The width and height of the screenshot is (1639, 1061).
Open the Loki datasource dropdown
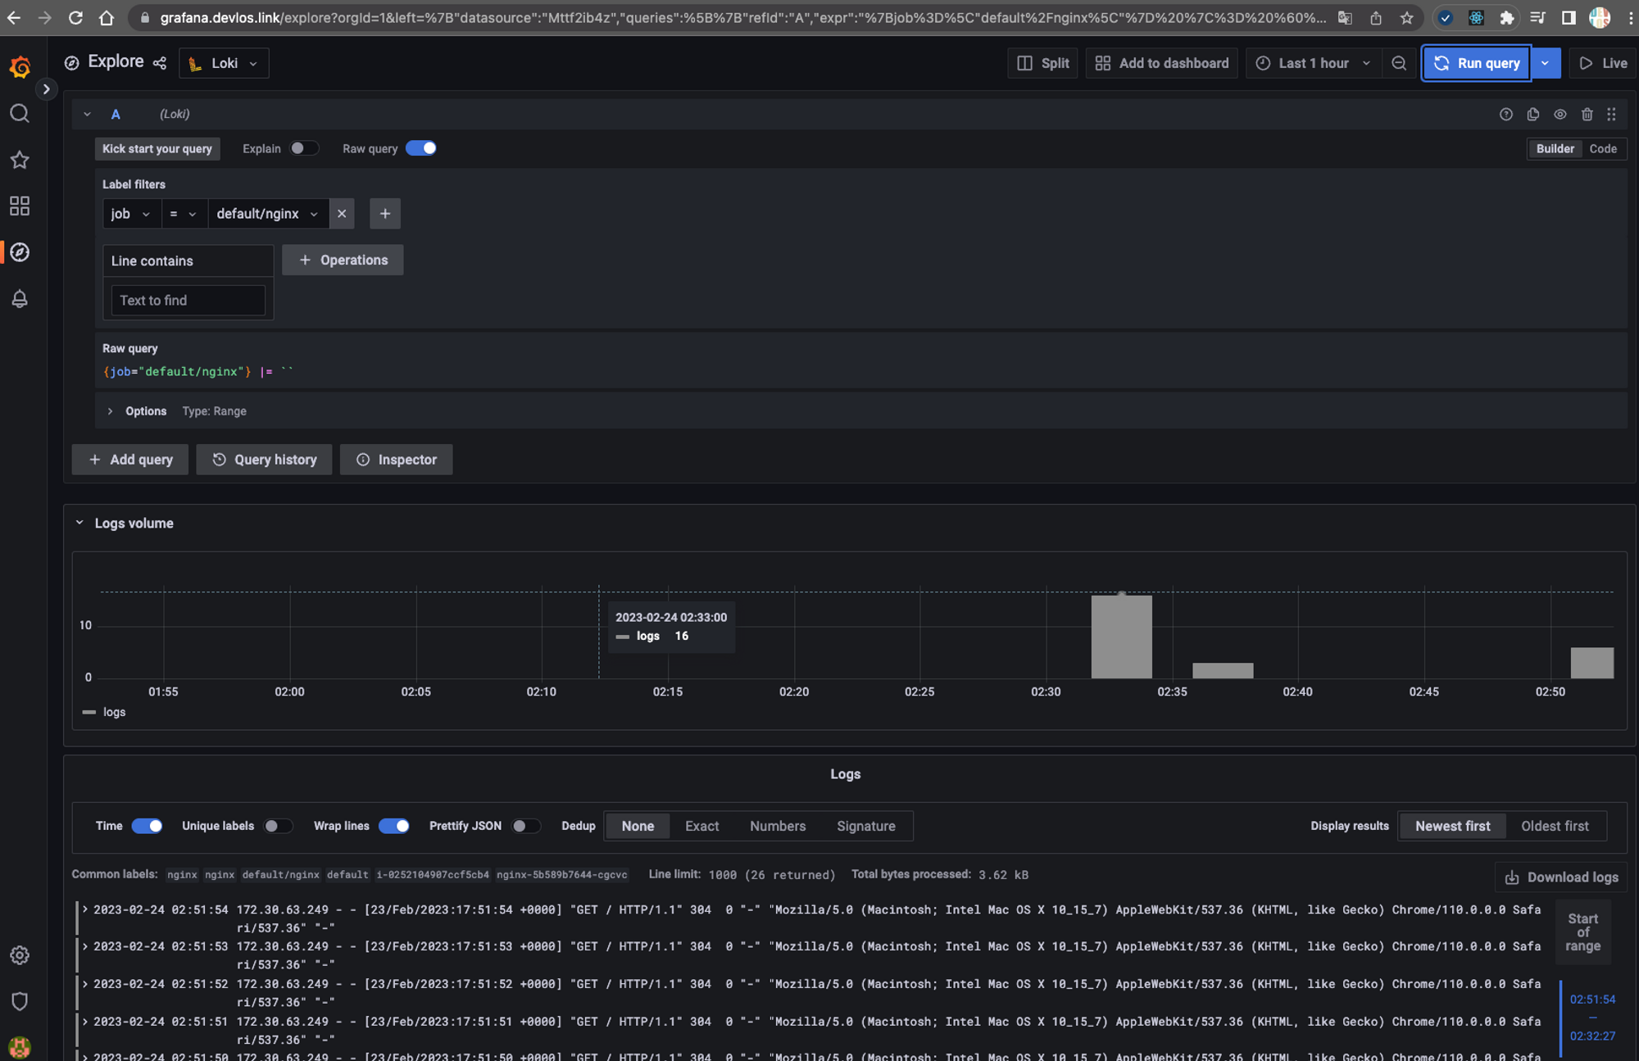[x=224, y=63]
